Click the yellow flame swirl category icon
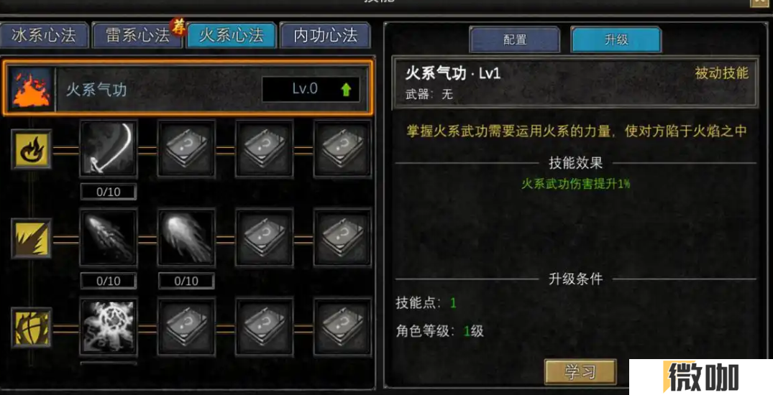Screen dimensions: 773x395 [x=31, y=149]
